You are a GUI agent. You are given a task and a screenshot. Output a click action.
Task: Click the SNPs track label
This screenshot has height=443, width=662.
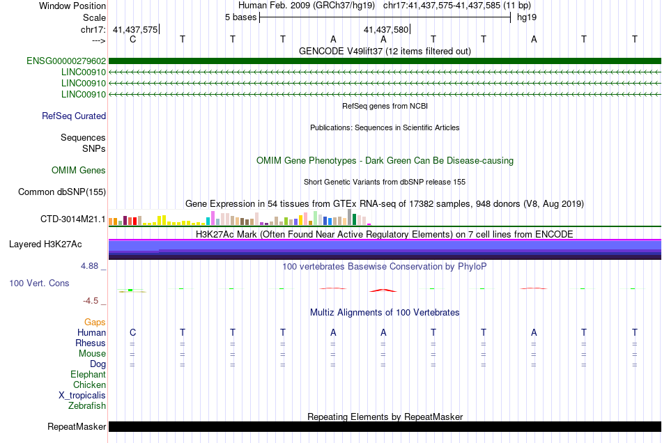(94, 148)
